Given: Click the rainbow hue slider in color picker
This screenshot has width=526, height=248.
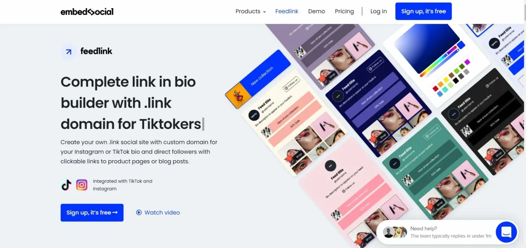Looking at the screenshot, I should coord(439,61).
